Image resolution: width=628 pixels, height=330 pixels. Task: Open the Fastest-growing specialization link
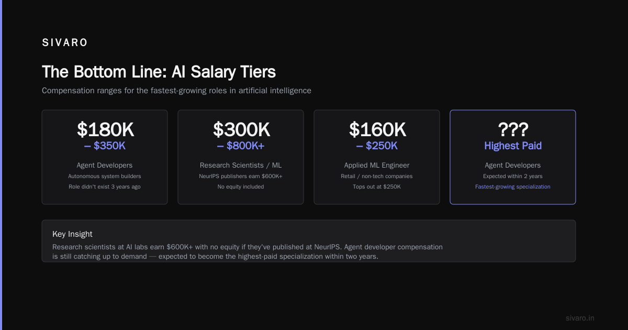tap(513, 186)
